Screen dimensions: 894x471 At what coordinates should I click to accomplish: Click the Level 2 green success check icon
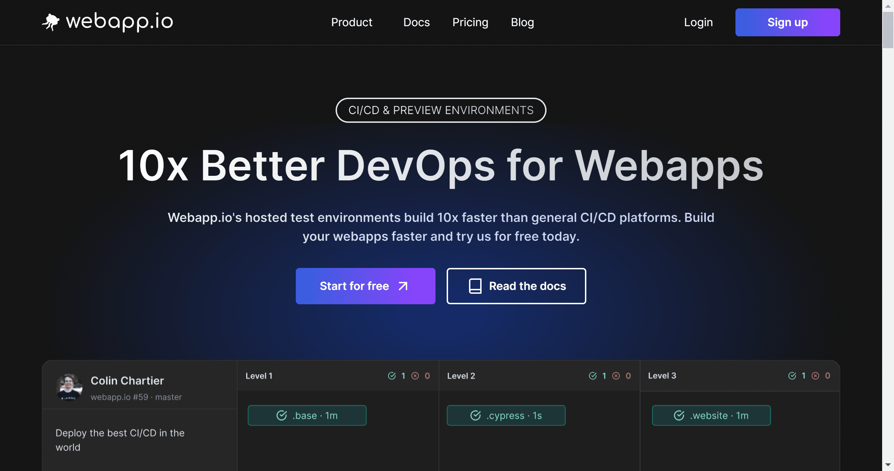593,376
